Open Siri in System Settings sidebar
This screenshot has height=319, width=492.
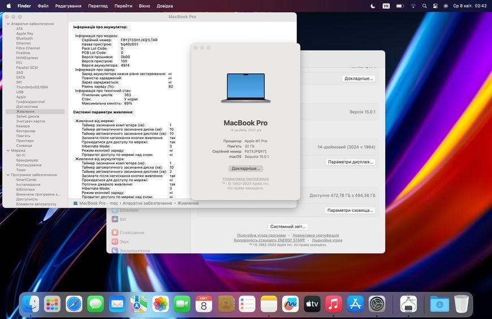pos(119,220)
